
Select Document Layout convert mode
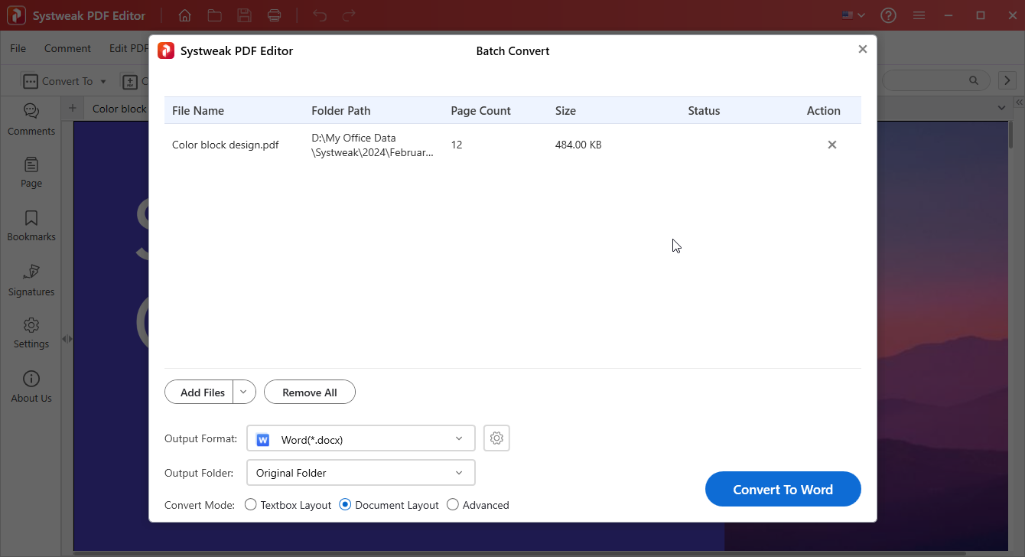point(345,505)
